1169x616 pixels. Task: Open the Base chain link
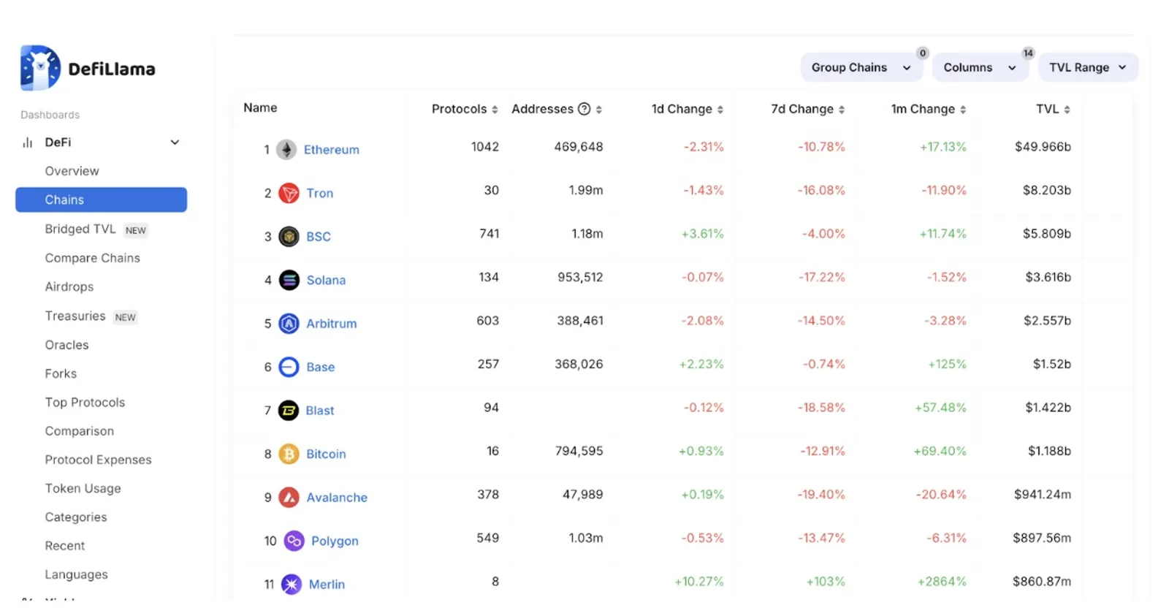click(x=320, y=367)
